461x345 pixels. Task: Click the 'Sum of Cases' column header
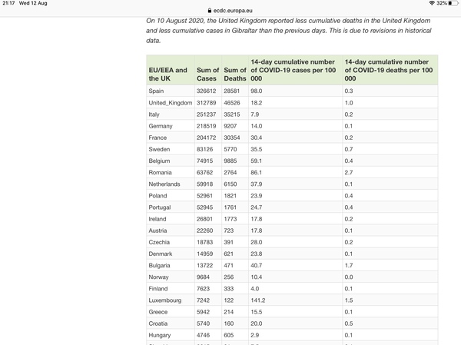[x=208, y=70]
